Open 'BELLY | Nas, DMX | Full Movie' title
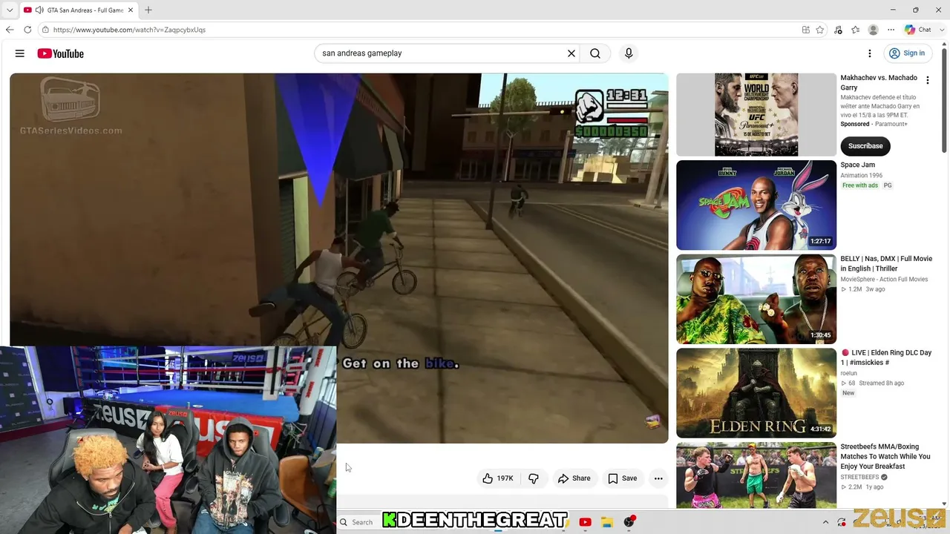Viewport: 950px width, 534px height. 886,263
